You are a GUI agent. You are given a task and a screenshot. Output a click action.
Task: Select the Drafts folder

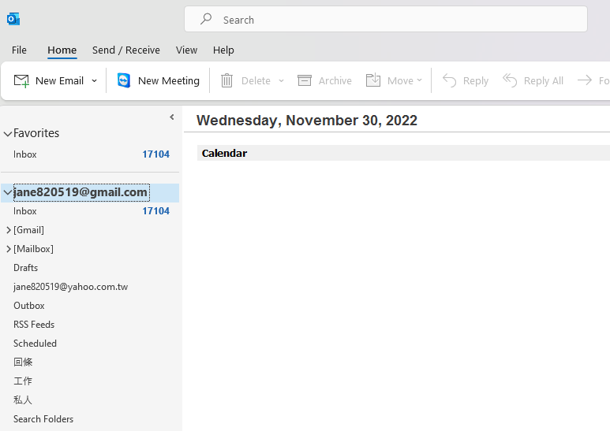click(26, 268)
